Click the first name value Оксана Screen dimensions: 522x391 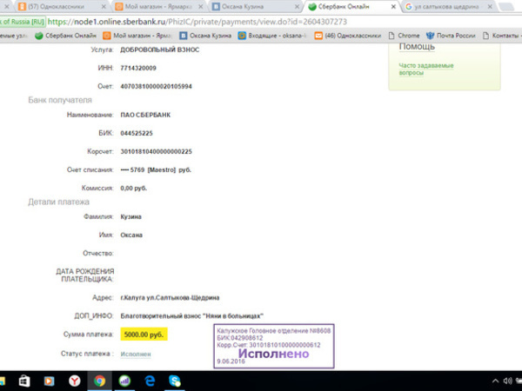click(131, 235)
